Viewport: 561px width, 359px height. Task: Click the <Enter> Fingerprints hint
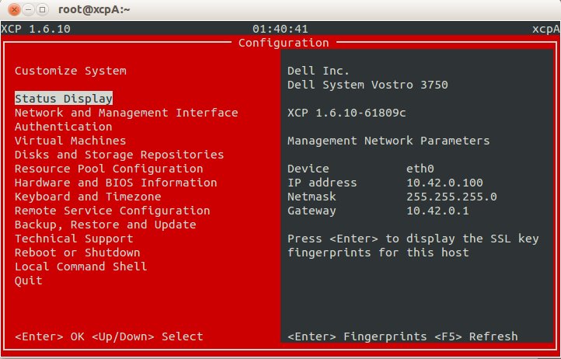tap(357, 336)
